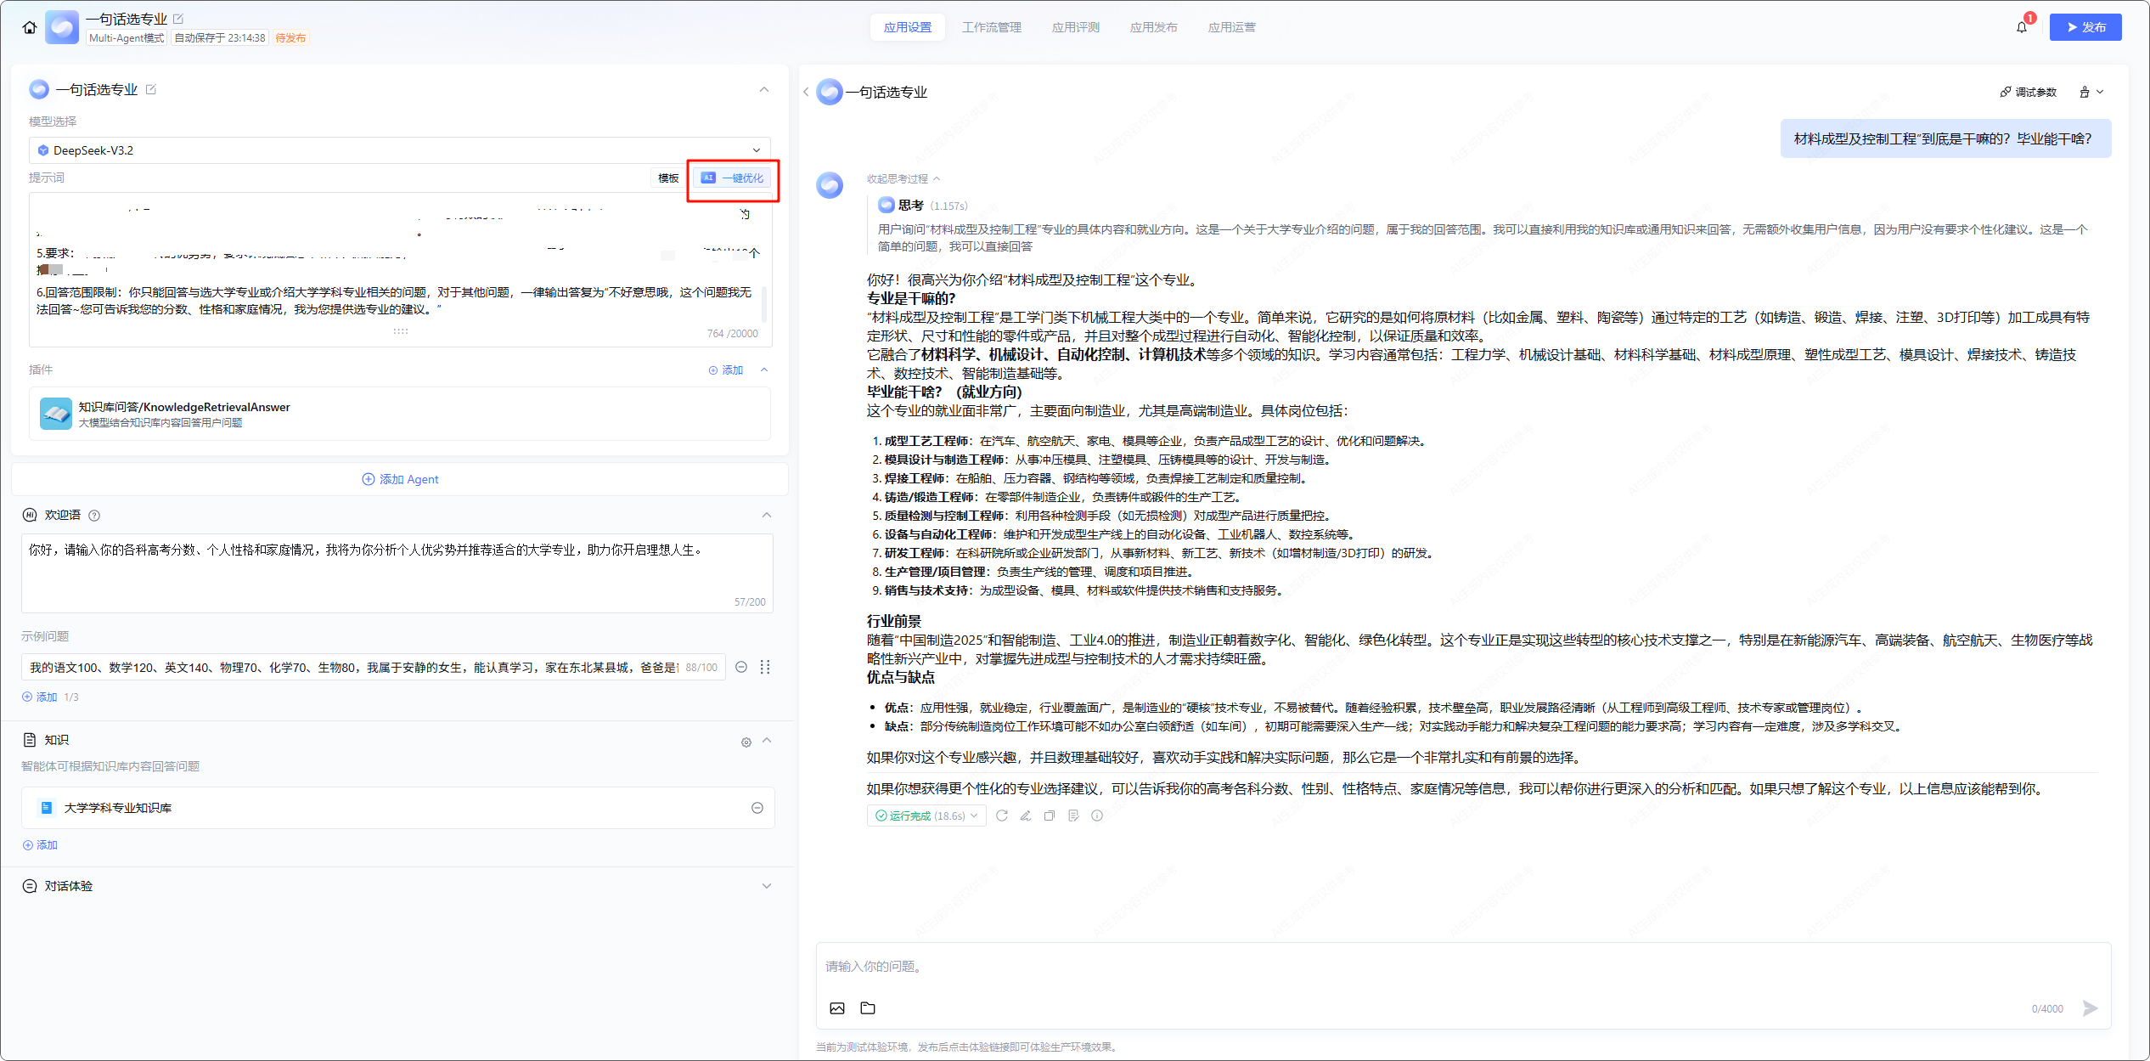This screenshot has height=1061, width=2150.
Task: Open the notification bell
Action: (x=2022, y=27)
